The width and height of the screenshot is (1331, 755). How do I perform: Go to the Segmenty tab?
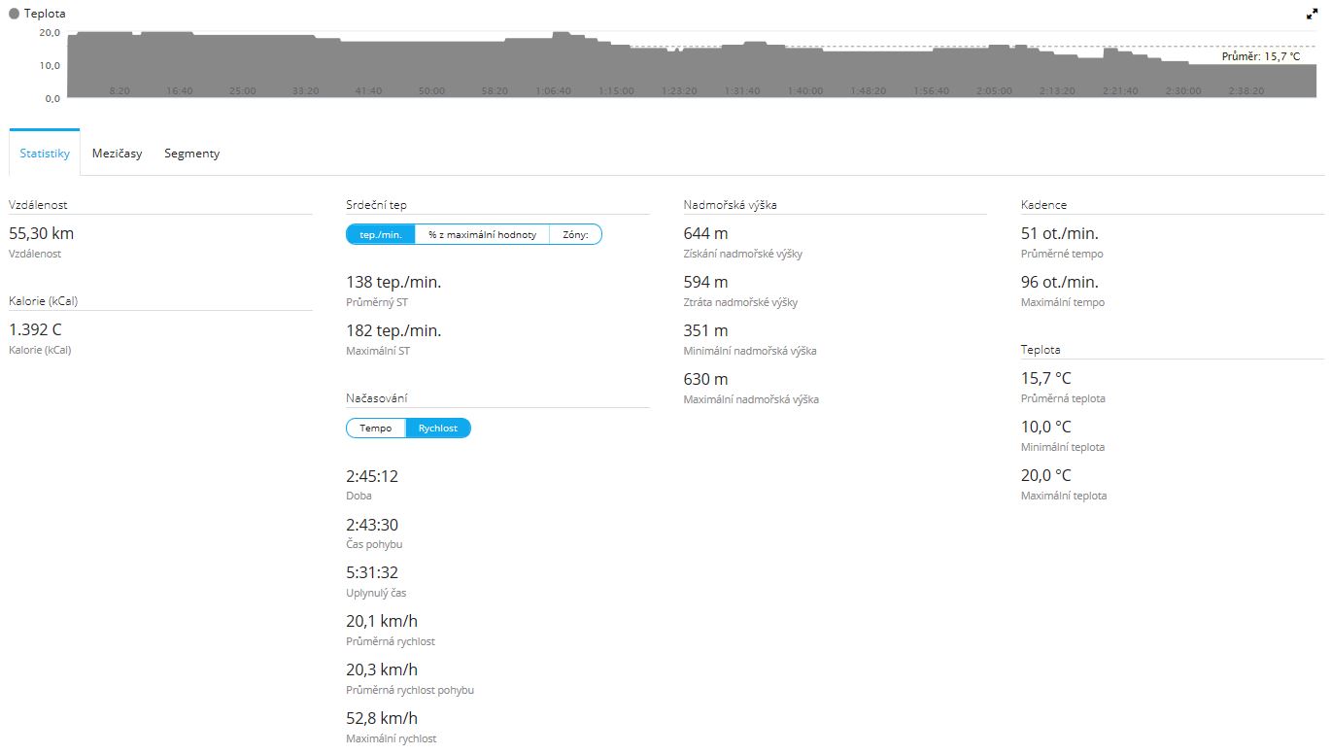[x=191, y=154]
